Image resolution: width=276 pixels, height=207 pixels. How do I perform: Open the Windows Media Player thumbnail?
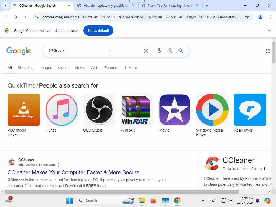[212, 109]
